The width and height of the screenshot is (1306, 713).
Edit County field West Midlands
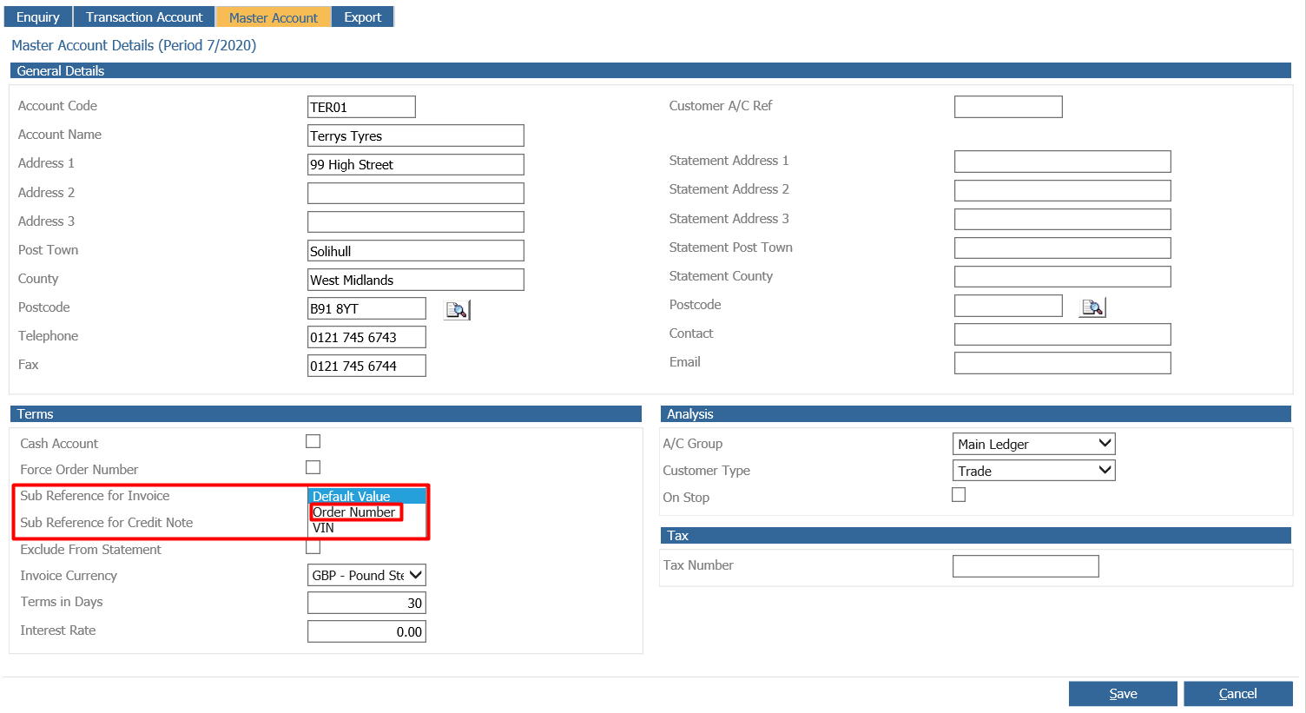point(416,280)
